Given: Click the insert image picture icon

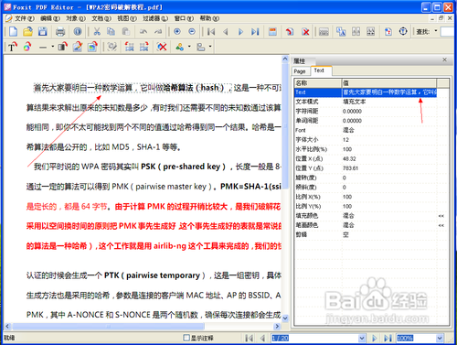Looking at the screenshot, I should pyautogui.click(x=92, y=47).
